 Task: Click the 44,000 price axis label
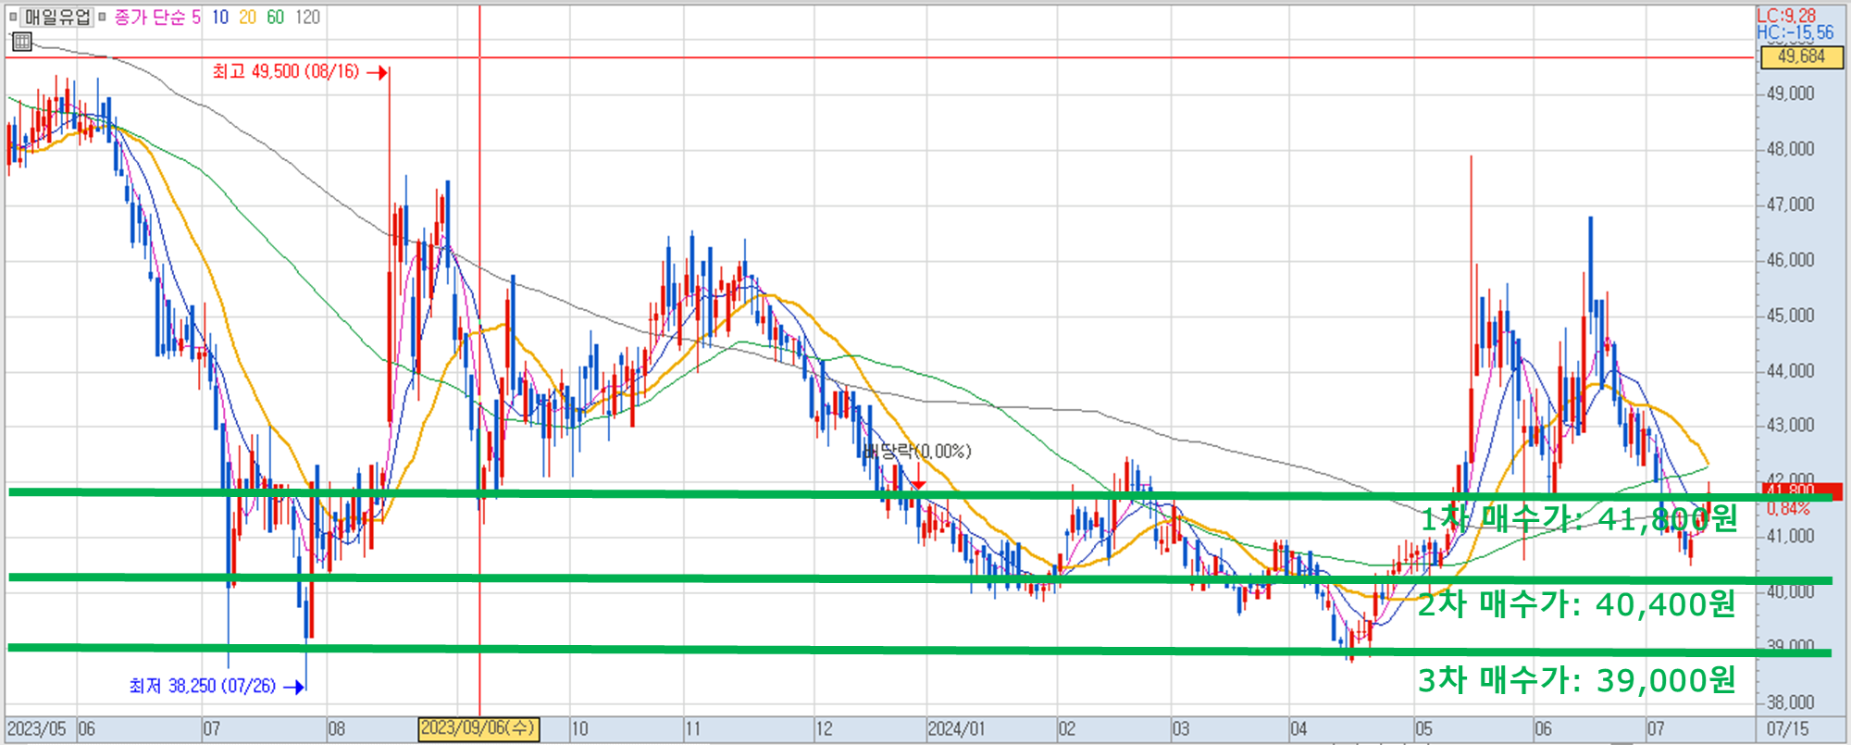[1790, 371]
